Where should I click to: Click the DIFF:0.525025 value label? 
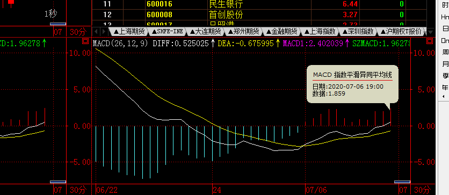(180, 44)
